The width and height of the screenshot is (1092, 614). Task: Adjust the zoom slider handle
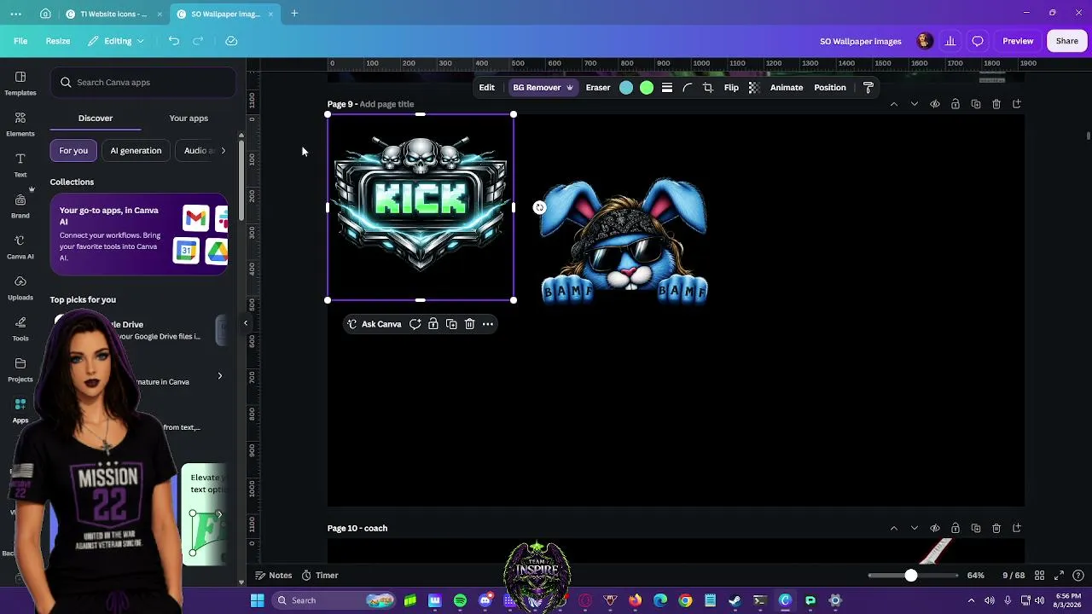(911, 576)
